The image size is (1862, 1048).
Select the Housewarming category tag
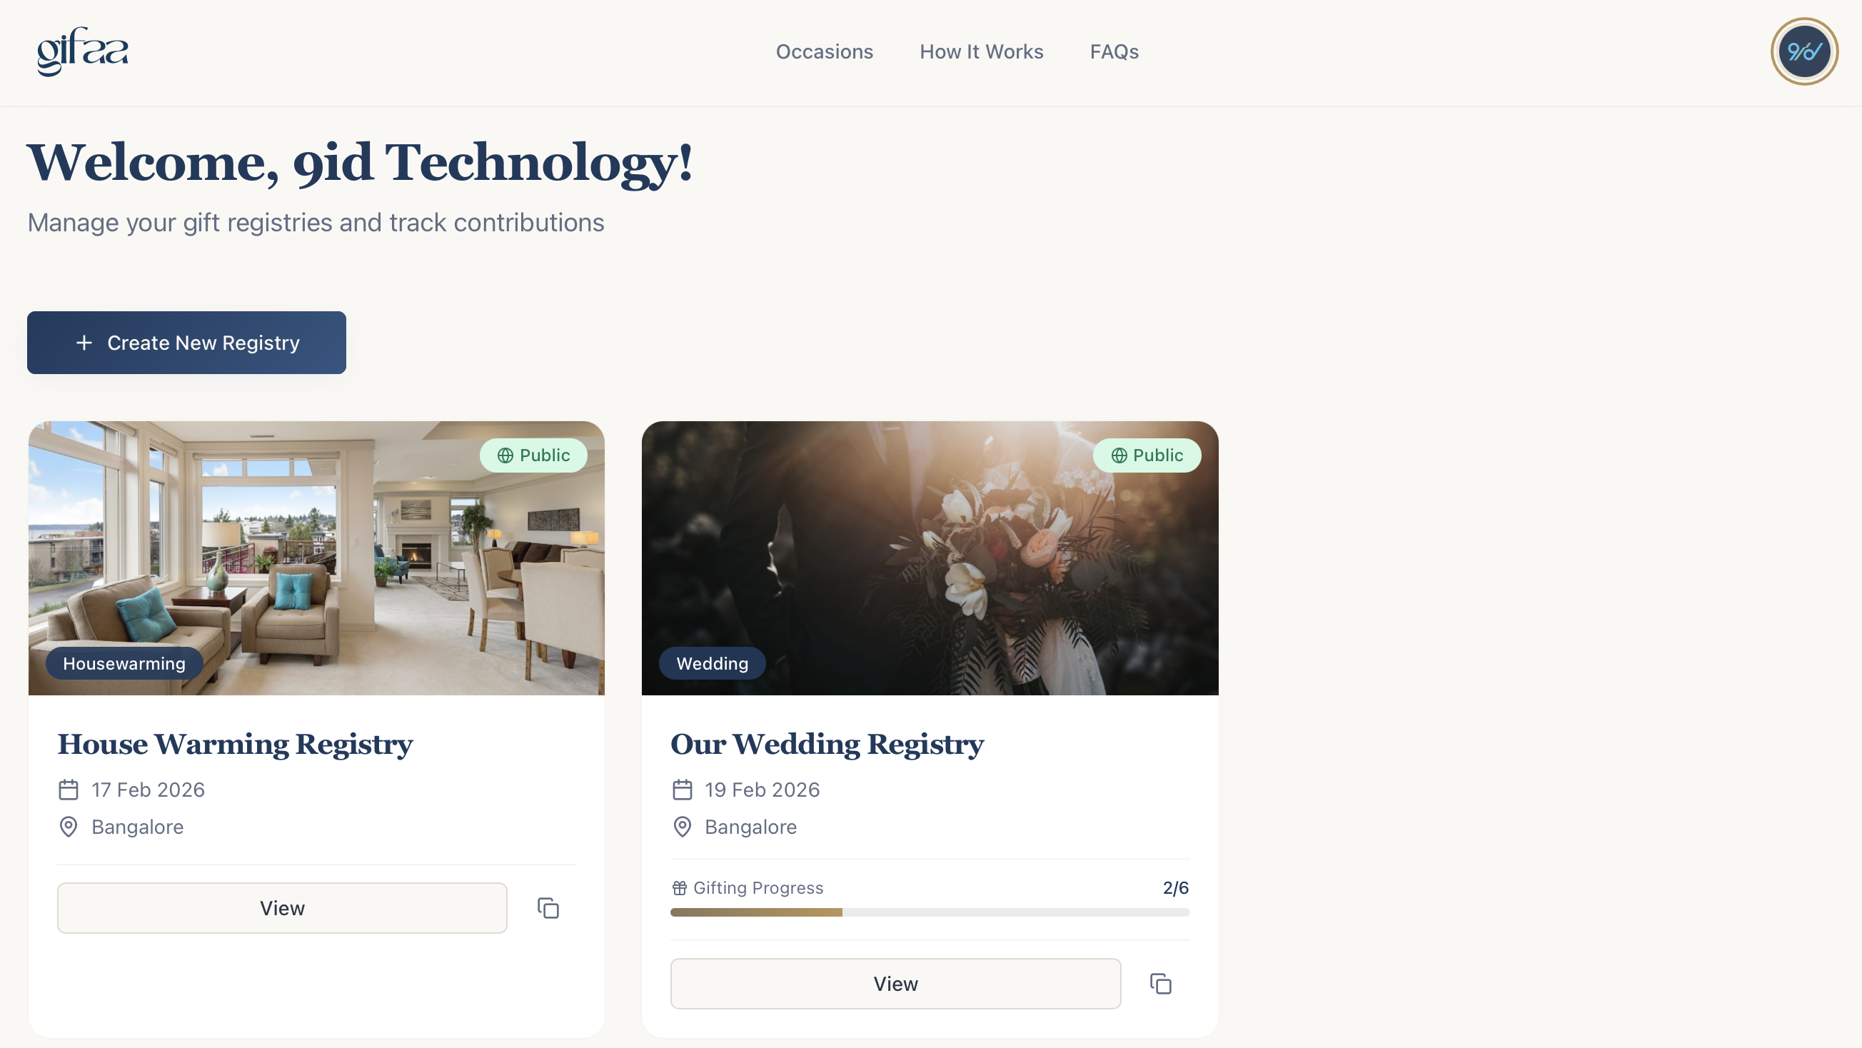(x=124, y=663)
